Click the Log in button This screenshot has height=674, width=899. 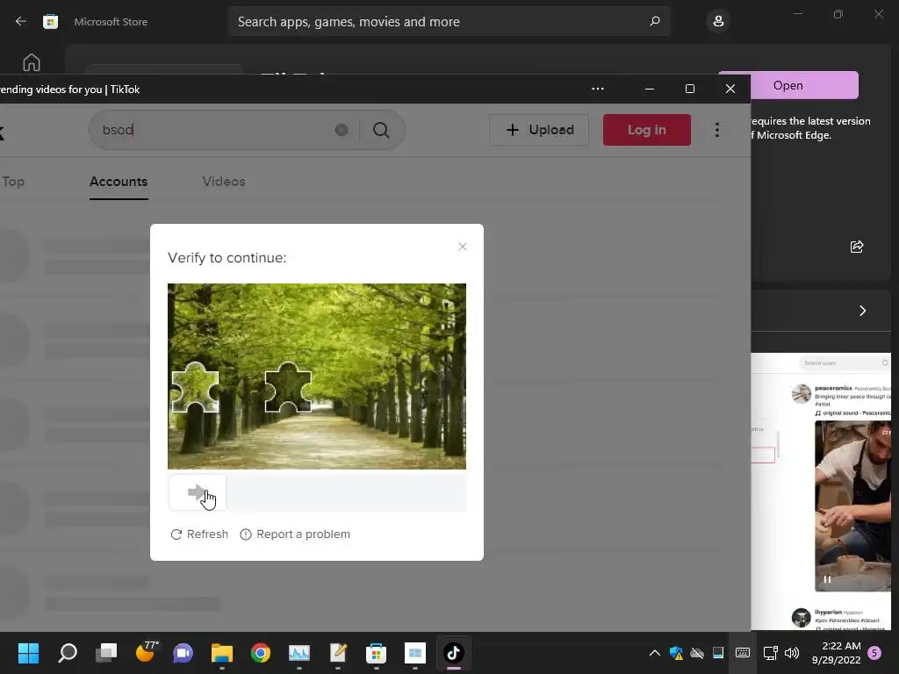(x=647, y=130)
